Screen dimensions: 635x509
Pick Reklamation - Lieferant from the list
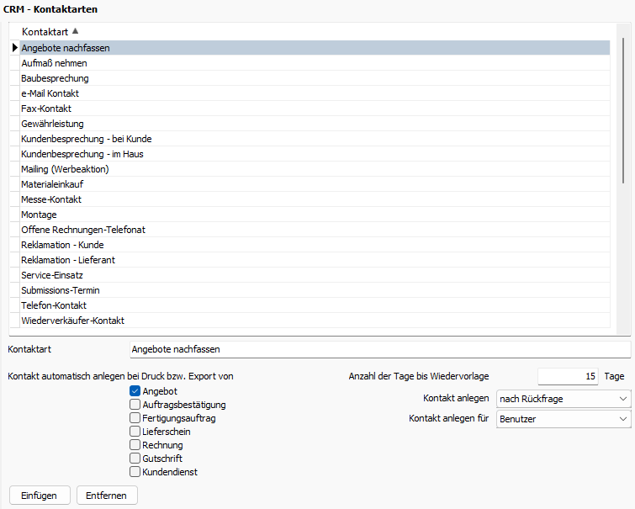pyautogui.click(x=68, y=260)
